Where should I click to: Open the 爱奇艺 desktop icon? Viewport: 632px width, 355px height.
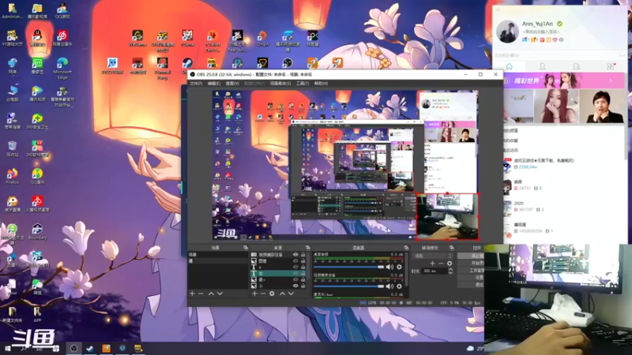tap(37, 66)
